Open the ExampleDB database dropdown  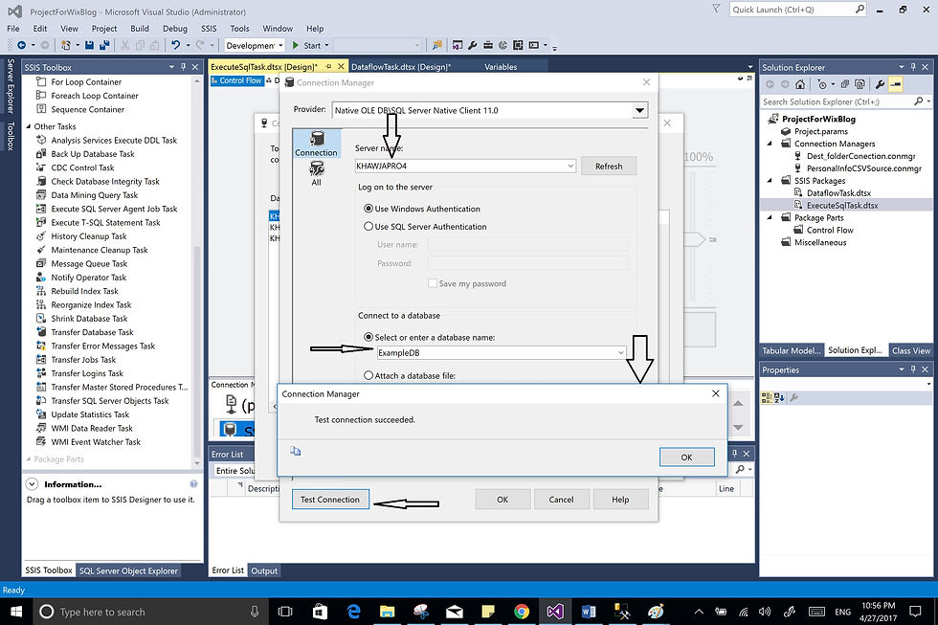620,353
